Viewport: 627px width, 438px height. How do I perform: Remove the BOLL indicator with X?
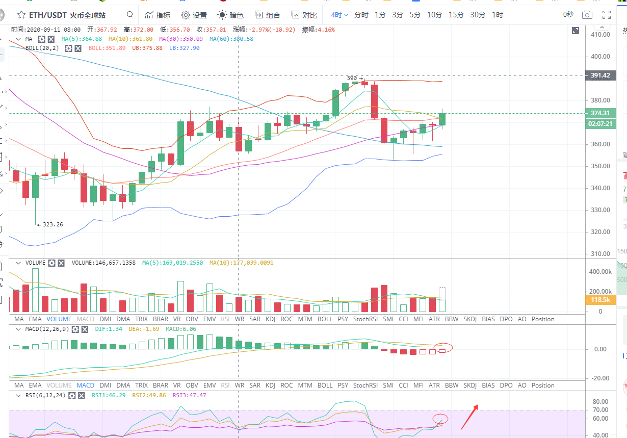tap(78, 48)
